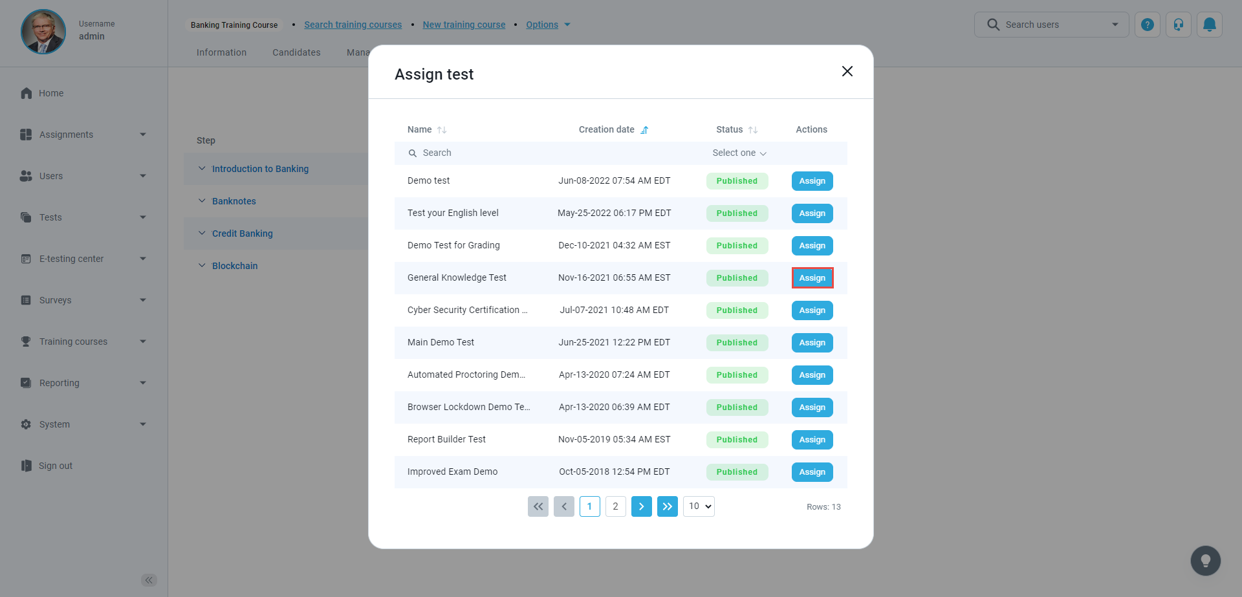The height and width of the screenshot is (597, 1242).
Task: Assign the Cyber Security Certification test
Action: (x=812, y=310)
